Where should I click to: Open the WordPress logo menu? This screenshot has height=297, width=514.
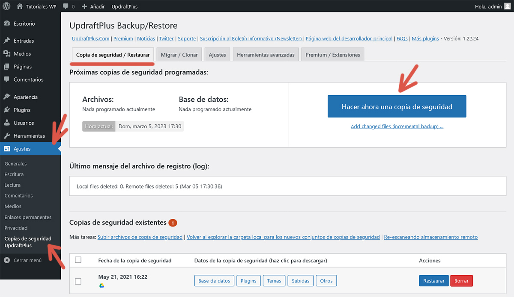[x=7, y=6]
